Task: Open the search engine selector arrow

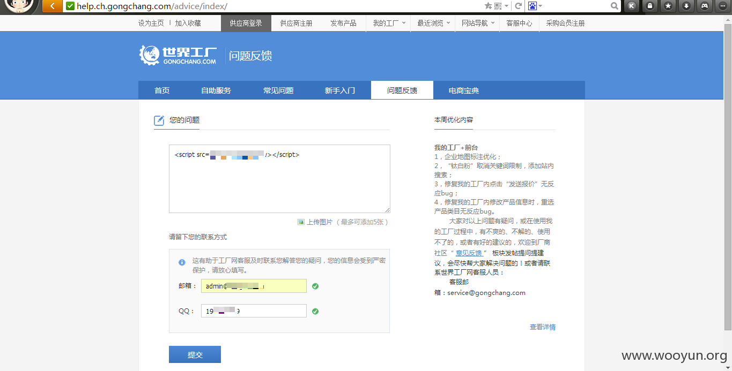Action: click(541, 6)
